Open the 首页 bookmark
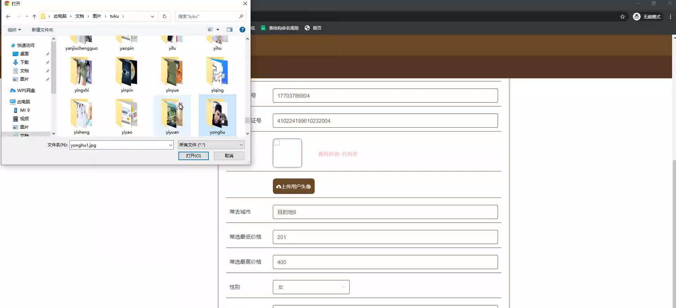This screenshot has width=676, height=308. click(313, 28)
